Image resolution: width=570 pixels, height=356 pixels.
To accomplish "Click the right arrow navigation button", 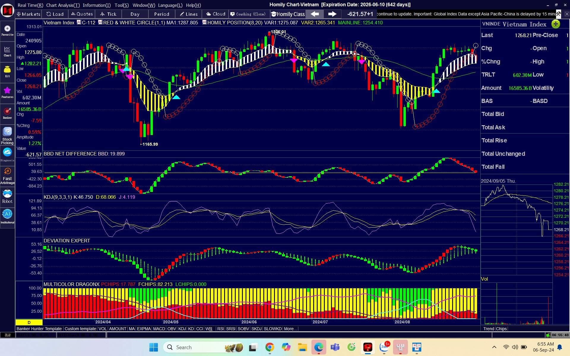I will [x=332, y=14].
